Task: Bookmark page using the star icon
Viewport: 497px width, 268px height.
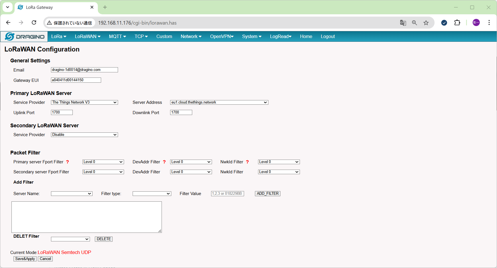Action: (x=426, y=23)
